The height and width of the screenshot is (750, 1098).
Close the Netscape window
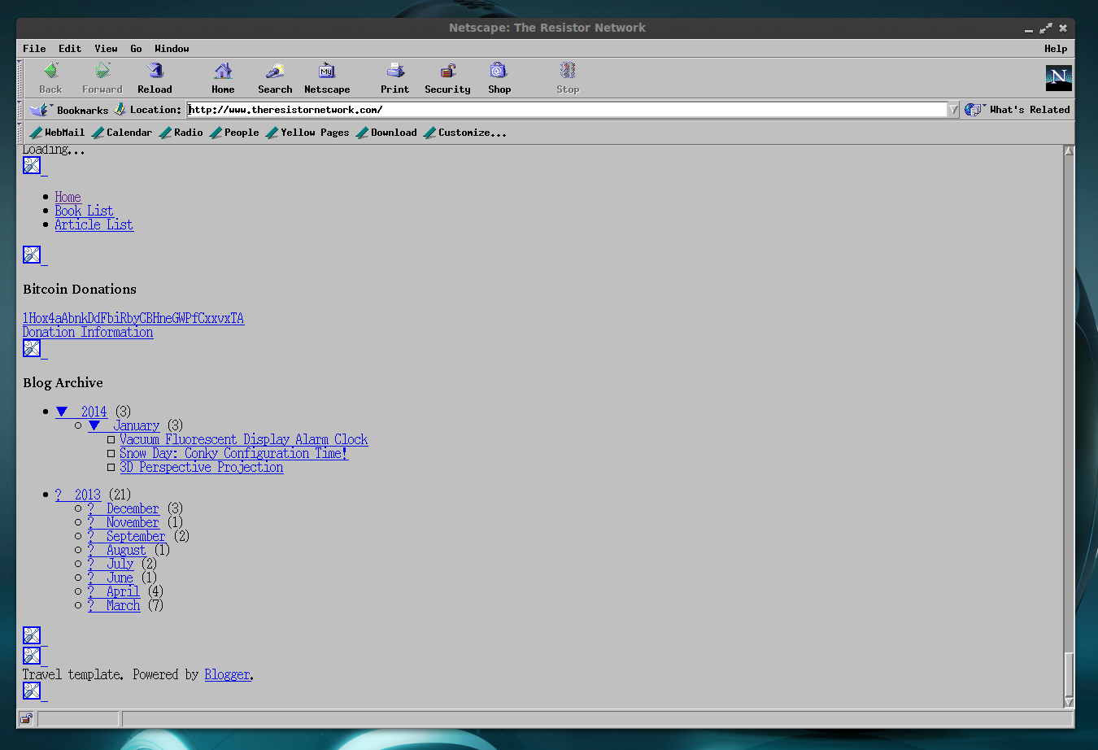[x=1063, y=28]
